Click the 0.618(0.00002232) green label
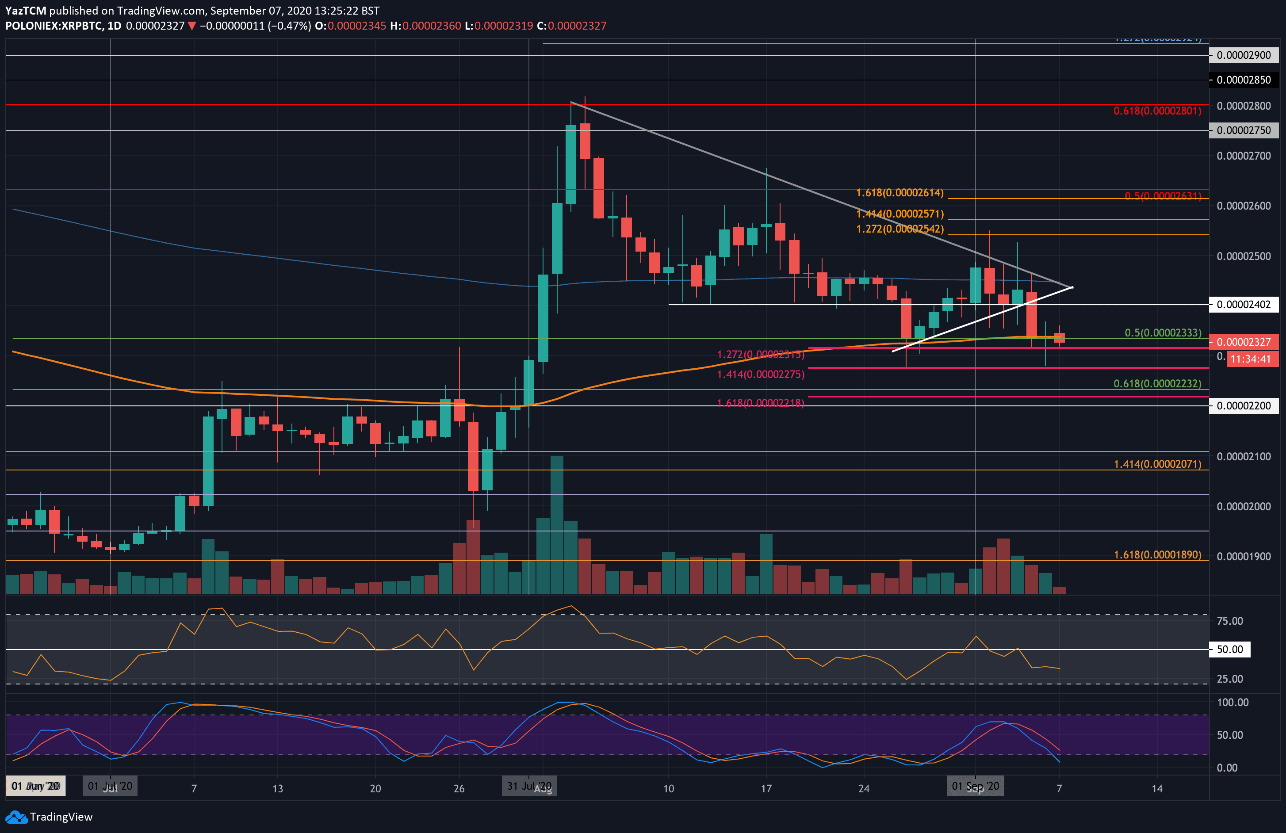1286x833 pixels. click(1157, 383)
